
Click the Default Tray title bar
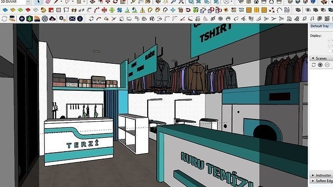coord(321,26)
